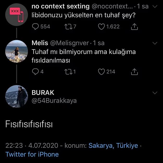Screen dimensions: 163x163
Task: Reply to Melis's tweet
Action: (35, 71)
